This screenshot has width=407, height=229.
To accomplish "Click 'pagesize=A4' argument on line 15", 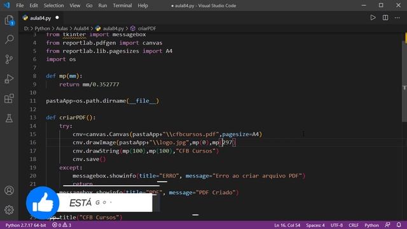I will [x=240, y=134].
